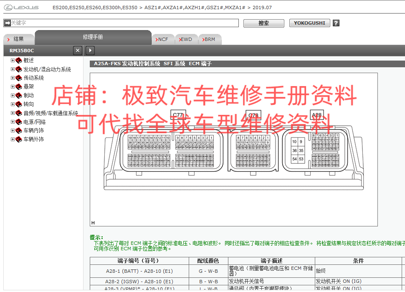Click the A28 connector label
Screen dimensions: 405x292
[316, 115]
